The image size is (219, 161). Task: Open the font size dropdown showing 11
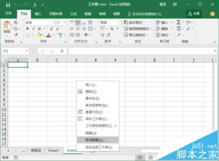coord(64,22)
